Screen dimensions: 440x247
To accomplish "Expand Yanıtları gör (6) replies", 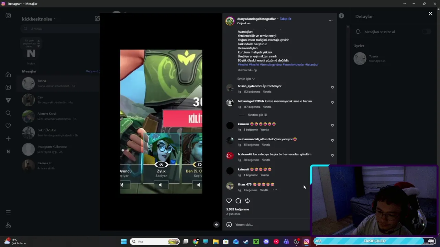I will 257,115.
